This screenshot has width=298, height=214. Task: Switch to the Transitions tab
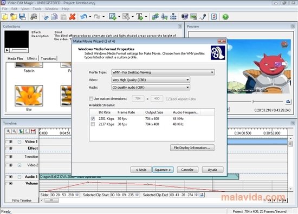(x=48, y=58)
